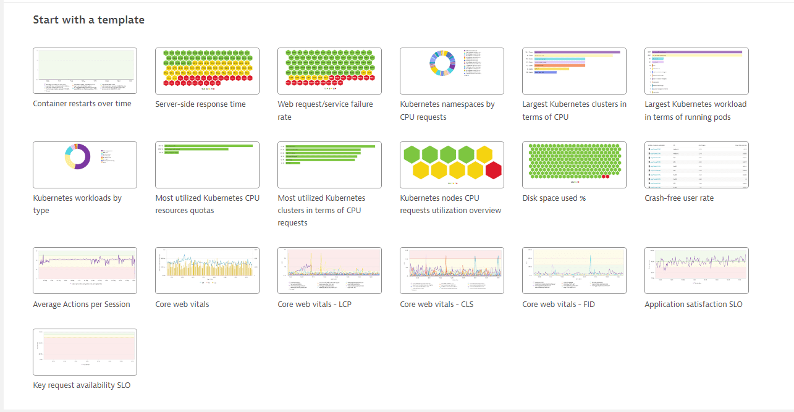Screen dimensions: 794x412
Task: Open Kubernetes namespaces by CPU requests donut chart
Action: (x=452, y=71)
